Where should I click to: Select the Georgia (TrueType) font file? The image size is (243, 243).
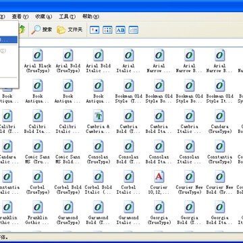(x=159, y=213)
